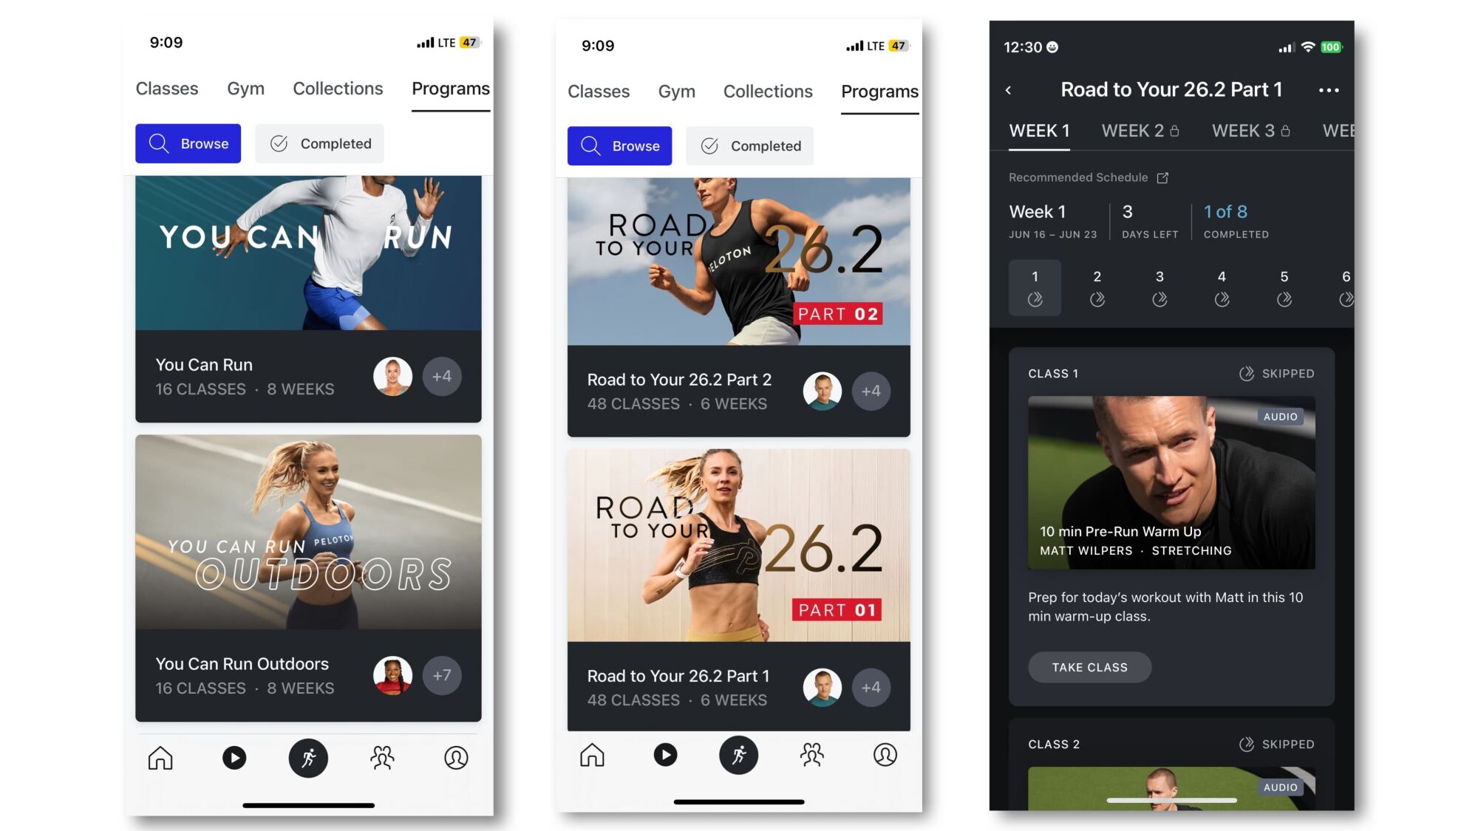Viewport: 1478px width, 831px height.
Task: Tap the skip/repeat icon under day 1
Action: (1035, 299)
